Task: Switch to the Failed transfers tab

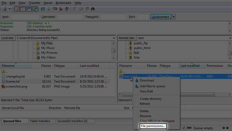Action: (40, 121)
